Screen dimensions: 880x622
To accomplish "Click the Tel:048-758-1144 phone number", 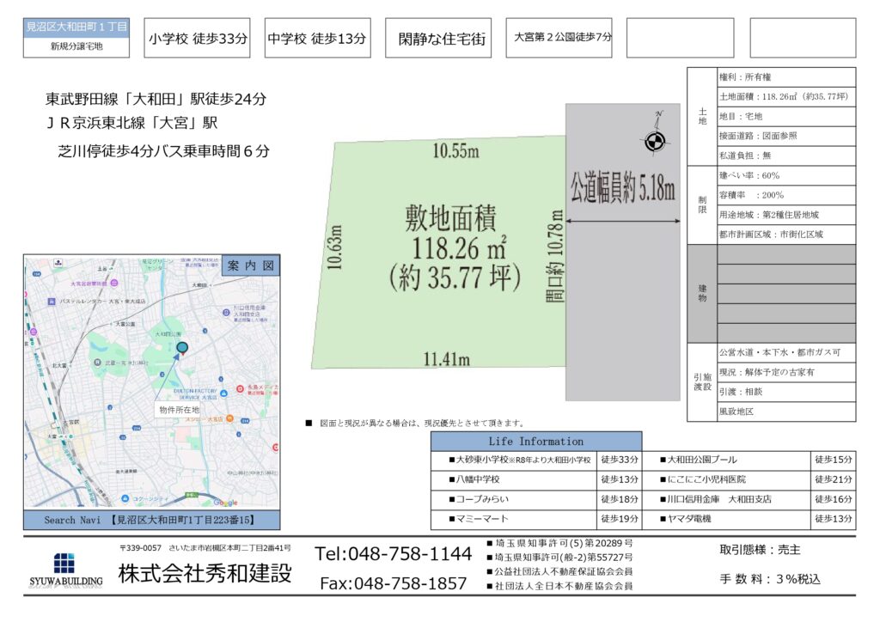I will pyautogui.click(x=393, y=554).
